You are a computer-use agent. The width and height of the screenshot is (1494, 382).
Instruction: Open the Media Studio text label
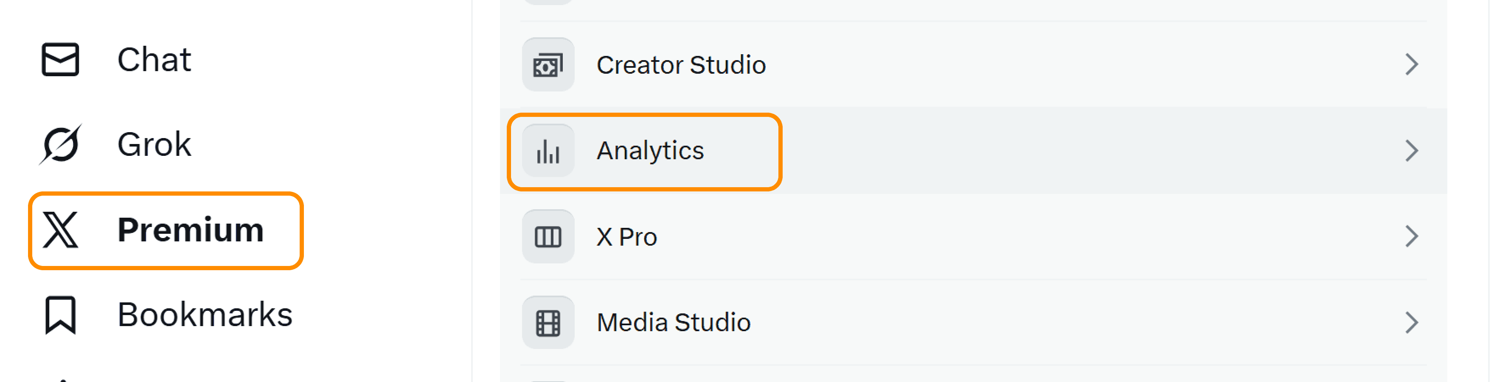point(673,322)
